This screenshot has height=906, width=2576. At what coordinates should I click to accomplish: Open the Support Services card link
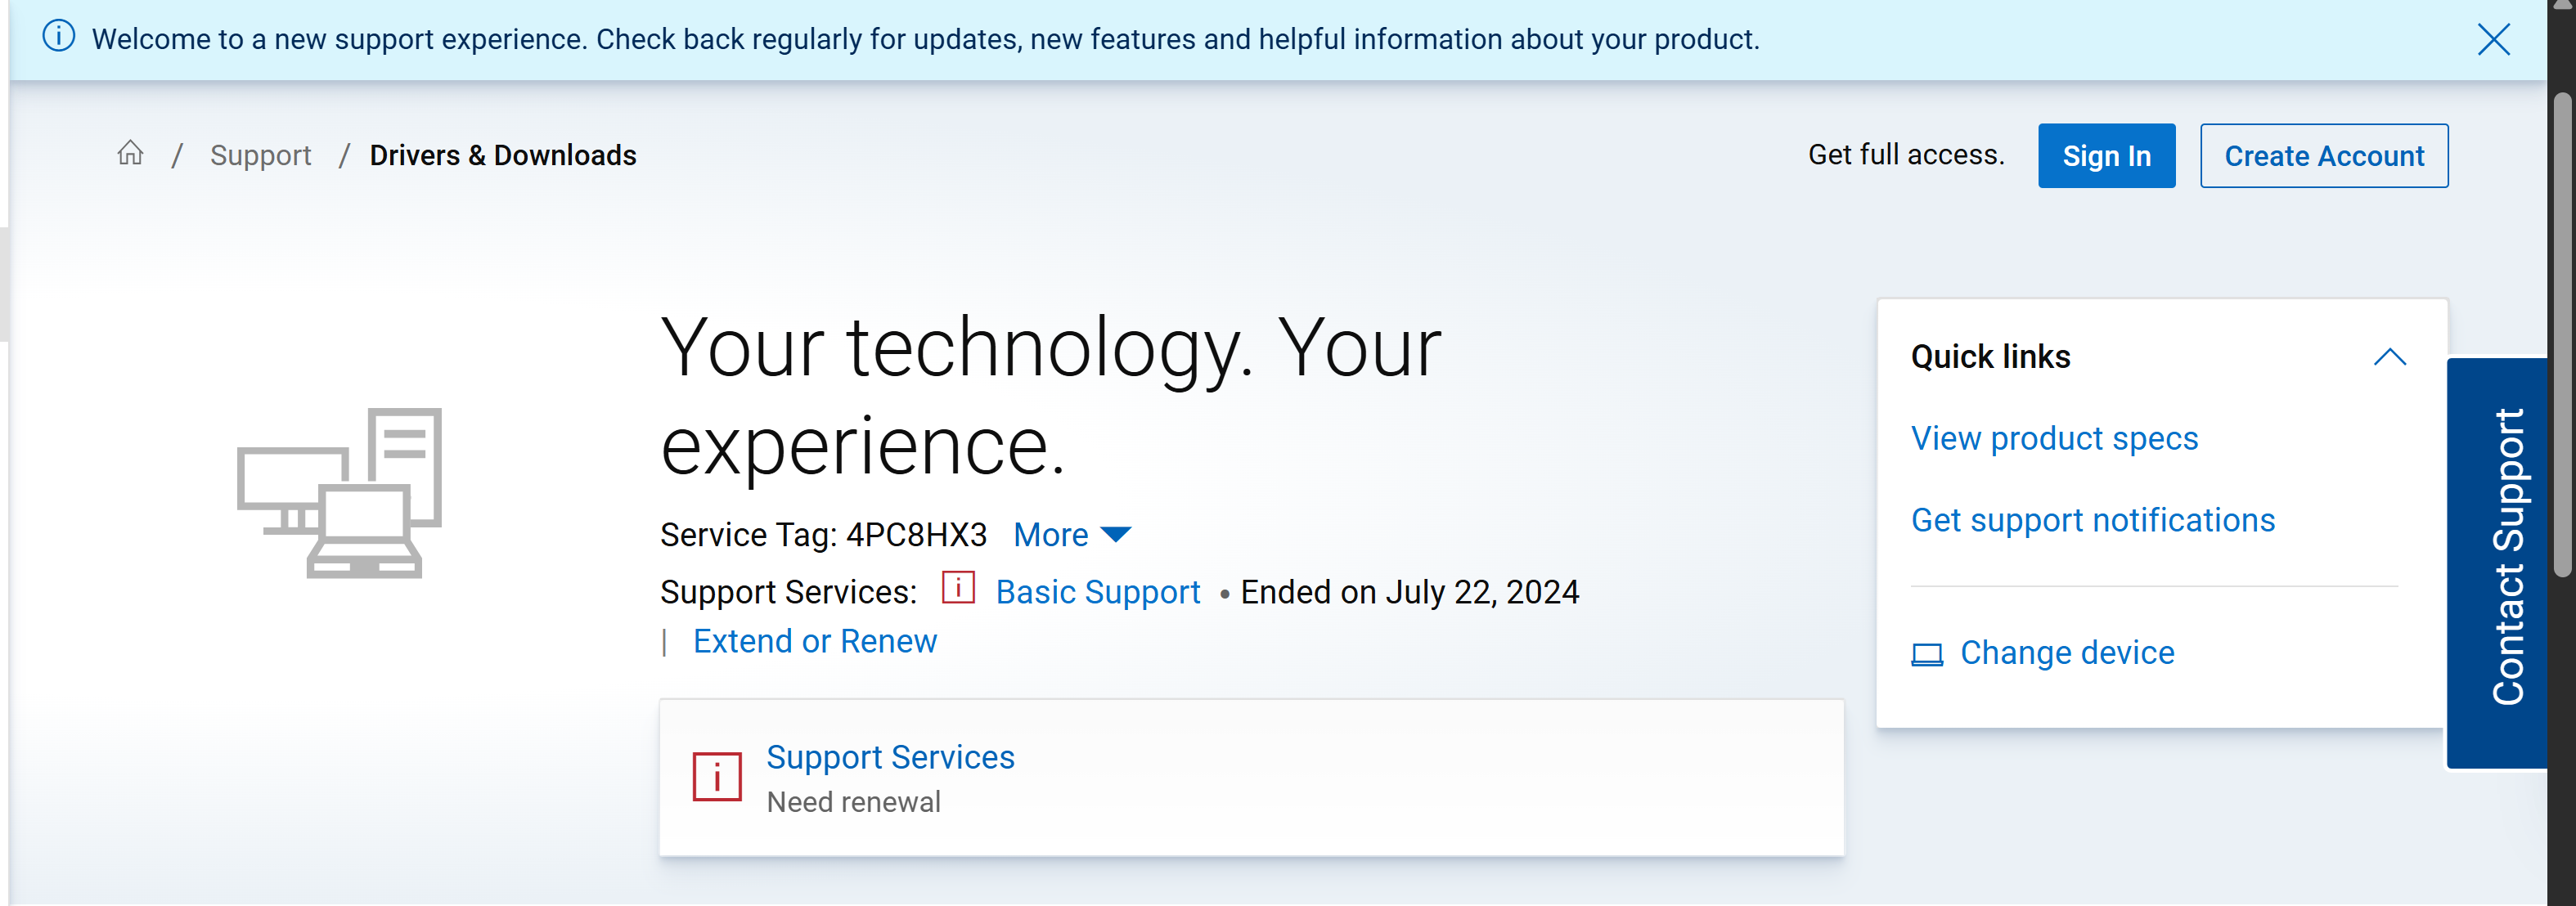889,757
